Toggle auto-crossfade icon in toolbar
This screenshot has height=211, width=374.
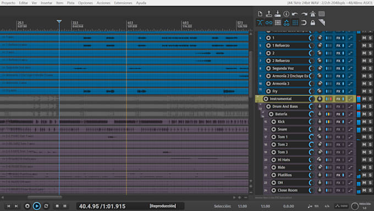260,23
